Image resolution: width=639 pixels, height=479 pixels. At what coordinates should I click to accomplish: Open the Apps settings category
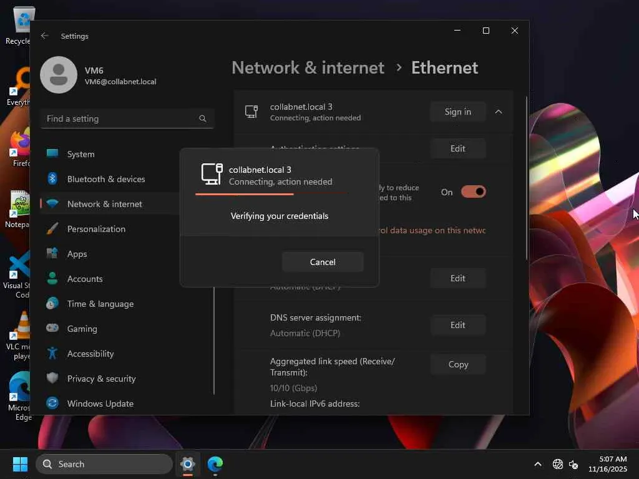(x=110, y=254)
